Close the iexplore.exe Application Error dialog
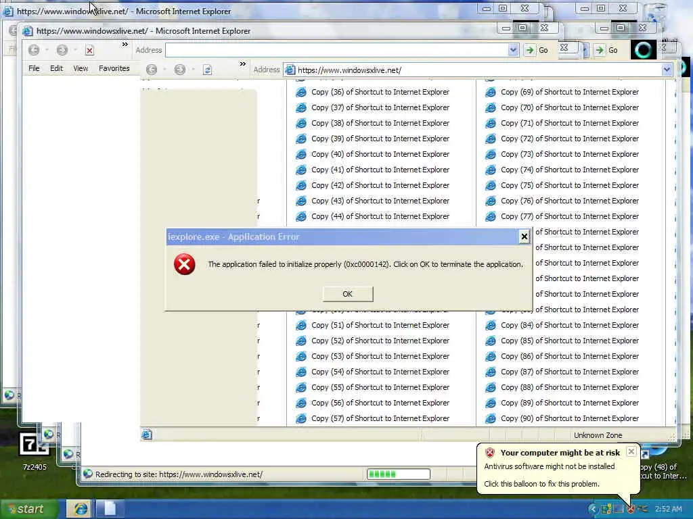This screenshot has height=519, width=693. 524,237
